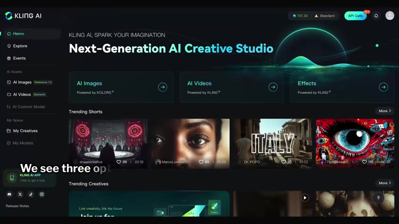399x224 pixels.
Task: Like the Dr. POPO short
Action: pyautogui.click(x=284, y=162)
